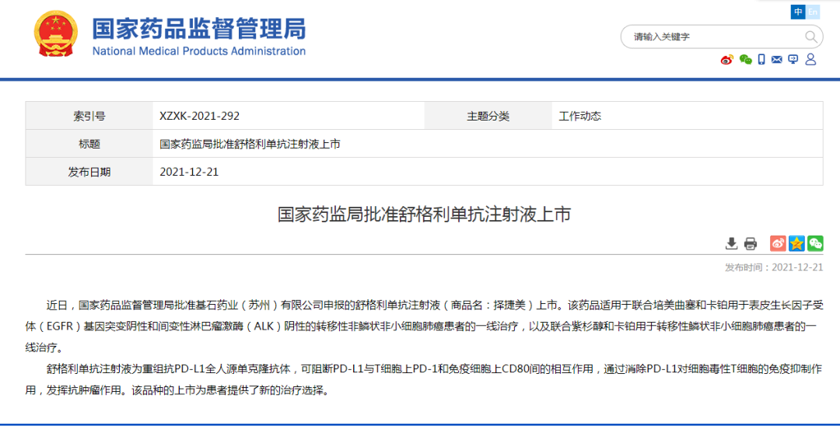Click the 国家药品监督管理局 site title
The width and height of the screenshot is (840, 433).
click(x=199, y=30)
